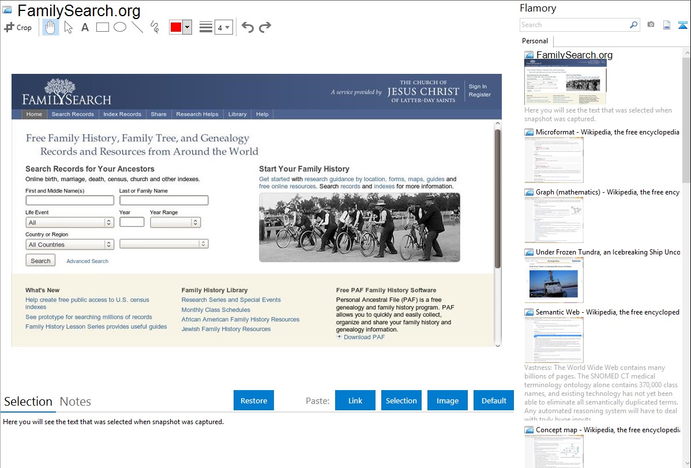This screenshot has width=691, height=468.
Task: Open the annotation color dropdown arrow
Action: (x=187, y=27)
